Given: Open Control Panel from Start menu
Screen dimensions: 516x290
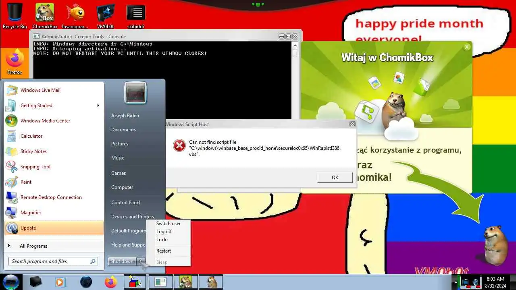Looking at the screenshot, I should (126, 203).
